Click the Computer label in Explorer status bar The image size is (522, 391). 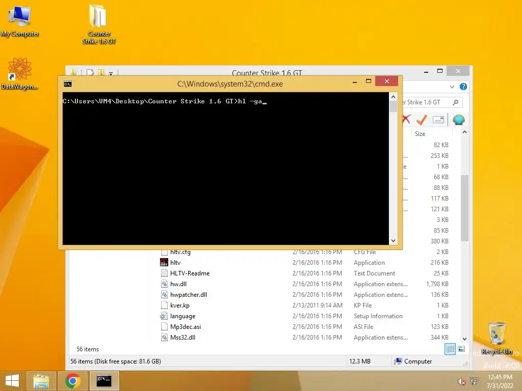click(x=418, y=361)
